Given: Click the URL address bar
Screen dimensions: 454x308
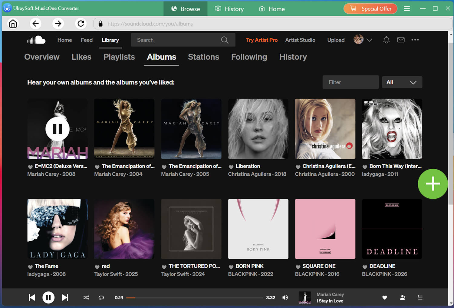Looking at the screenshot, I should click(x=272, y=24).
